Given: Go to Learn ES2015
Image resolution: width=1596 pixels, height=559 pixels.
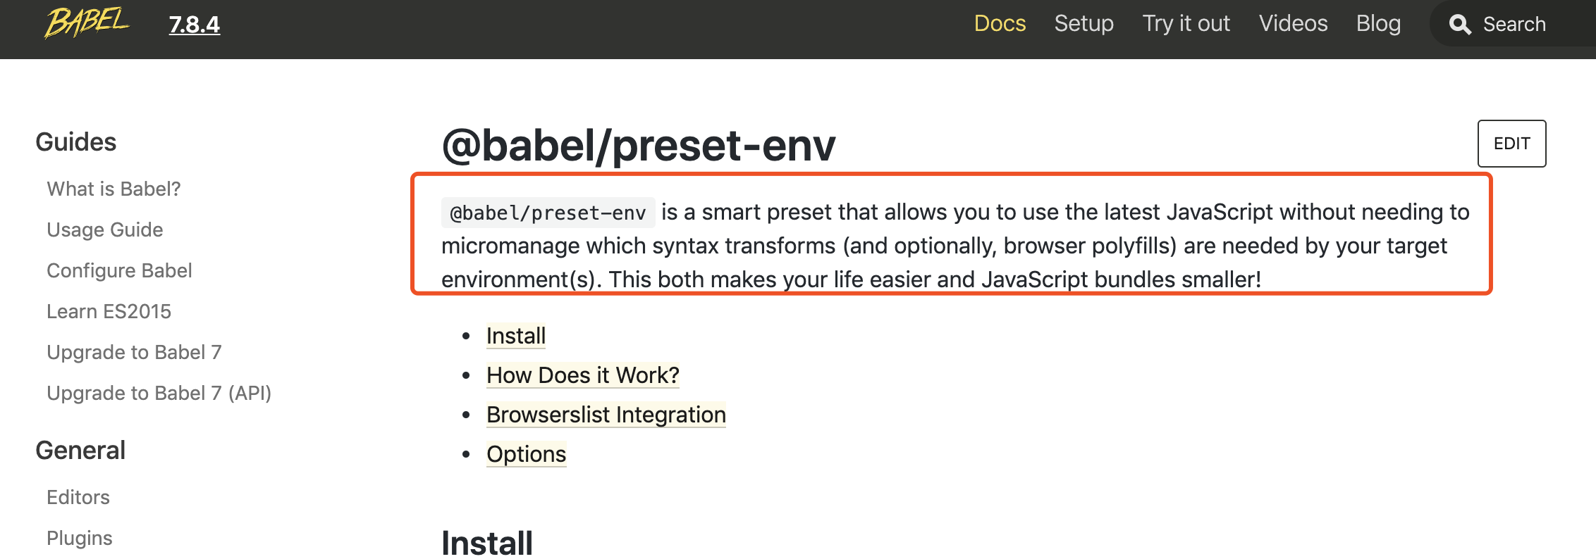Looking at the screenshot, I should (109, 311).
